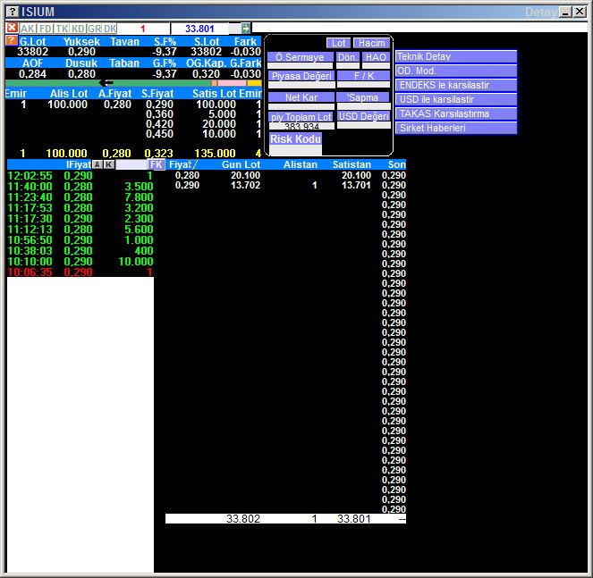Viewport: 593px width, 578px height.
Task: Click the red X icon in the toolbar
Action: click(12, 29)
